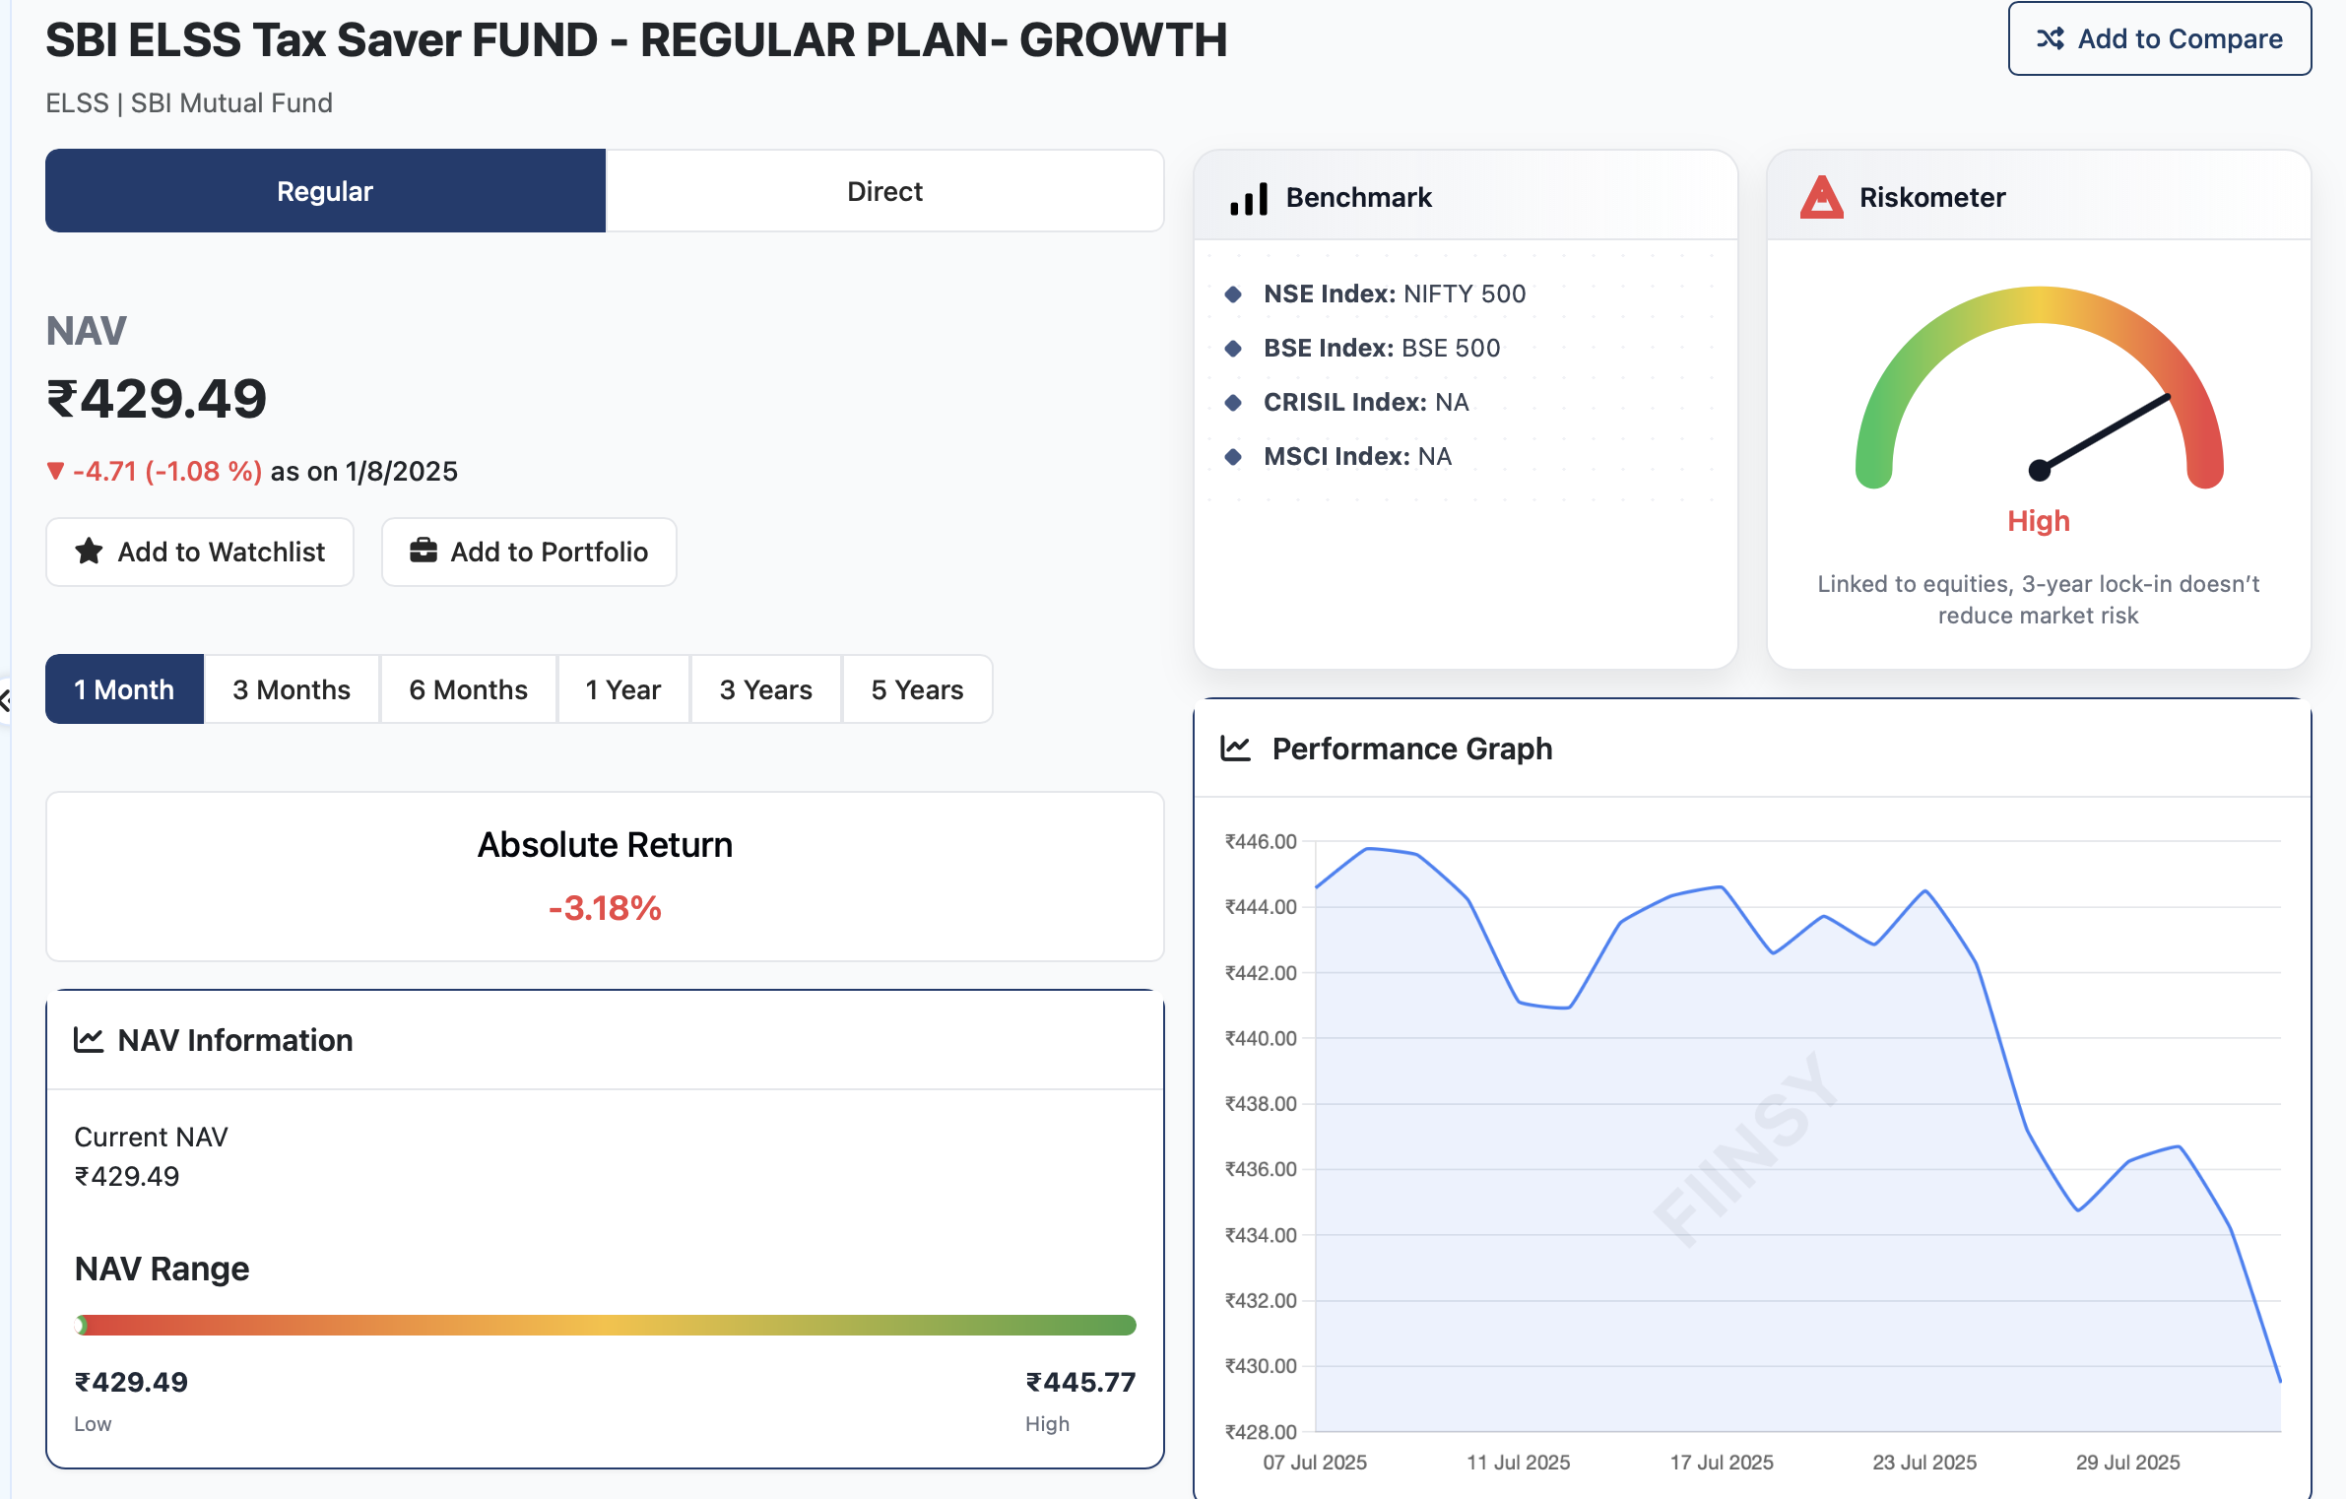Click the star icon on Add to Watchlist

click(89, 552)
